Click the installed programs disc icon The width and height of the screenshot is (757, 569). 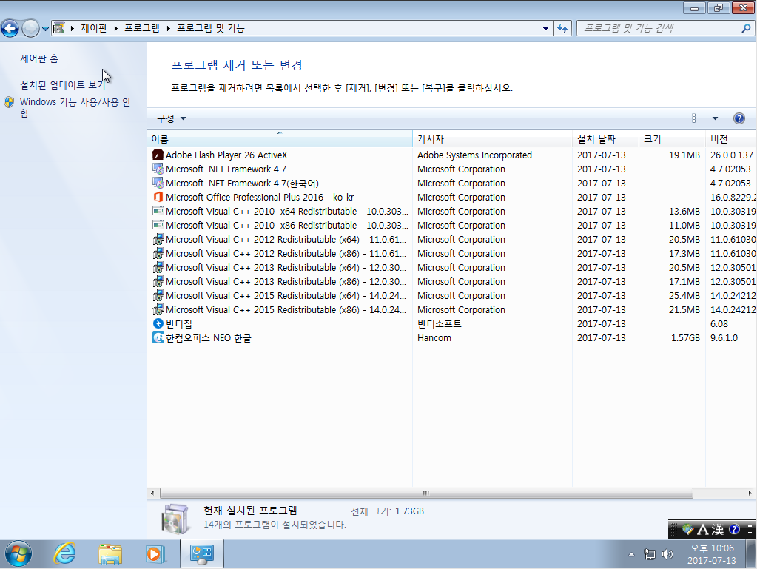(175, 519)
